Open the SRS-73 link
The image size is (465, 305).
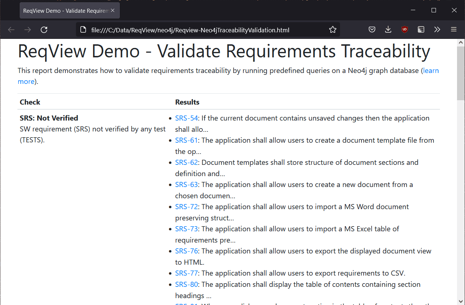186,229
